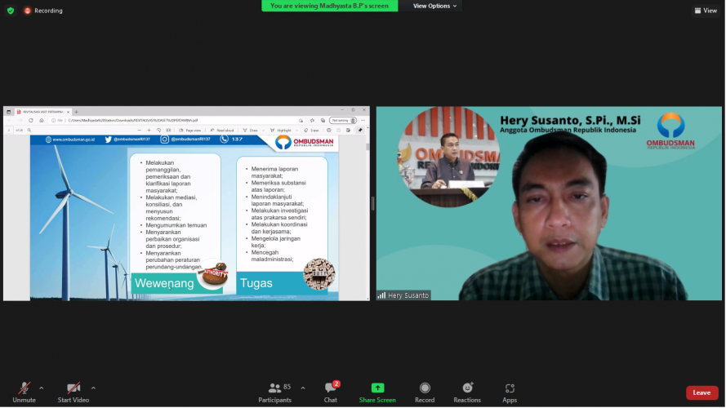This screenshot has width=726, height=408.
Task: Leave the meeting
Action: 702,392
